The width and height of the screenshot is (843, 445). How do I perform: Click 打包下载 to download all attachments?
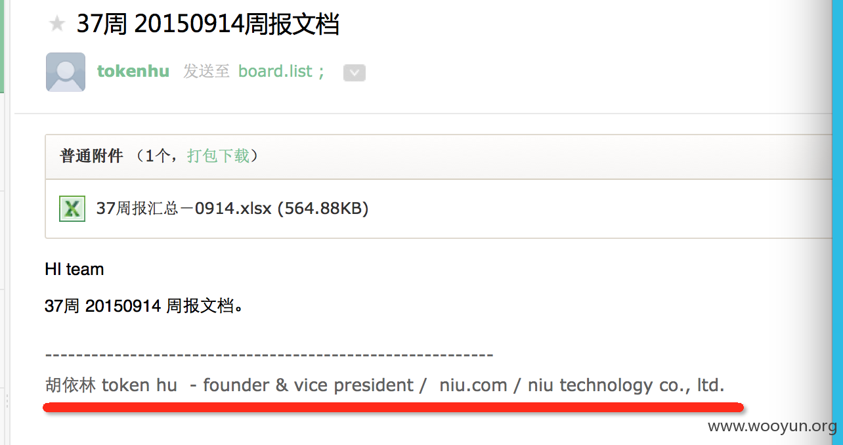coord(218,156)
